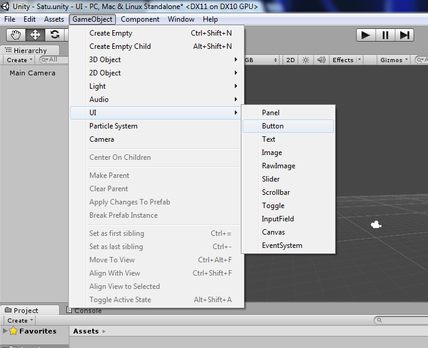
Task: Select the Favorites folder row
Action: click(34, 331)
